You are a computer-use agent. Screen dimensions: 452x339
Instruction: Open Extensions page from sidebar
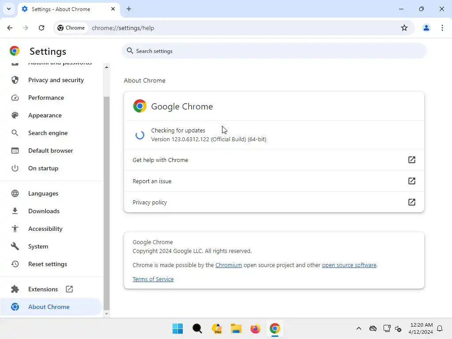click(x=51, y=289)
